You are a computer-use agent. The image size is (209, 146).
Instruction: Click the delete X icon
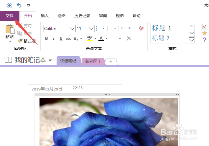[x=129, y=38]
